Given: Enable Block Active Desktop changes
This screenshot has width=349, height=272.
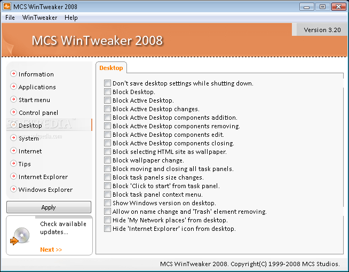Looking at the screenshot, I should click(x=107, y=109).
